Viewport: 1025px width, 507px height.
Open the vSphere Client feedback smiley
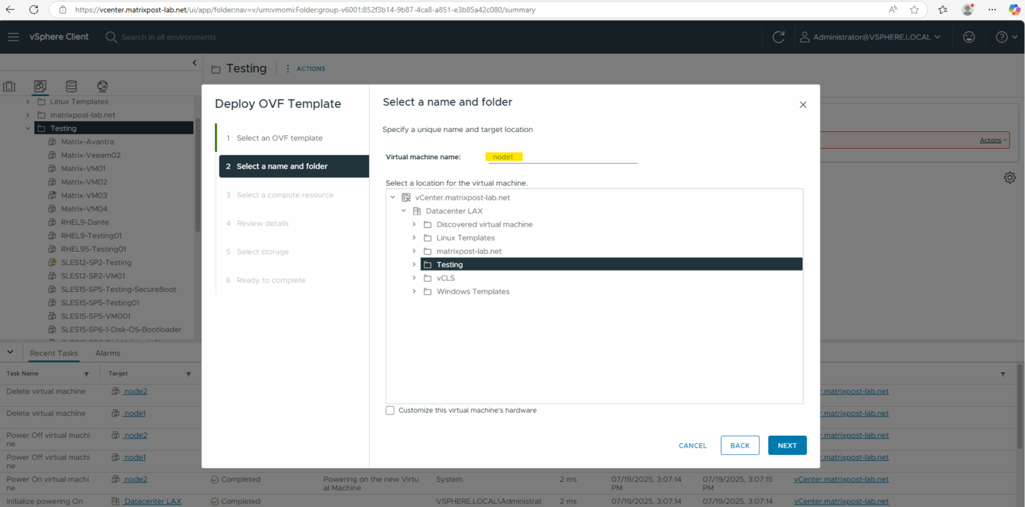[969, 37]
